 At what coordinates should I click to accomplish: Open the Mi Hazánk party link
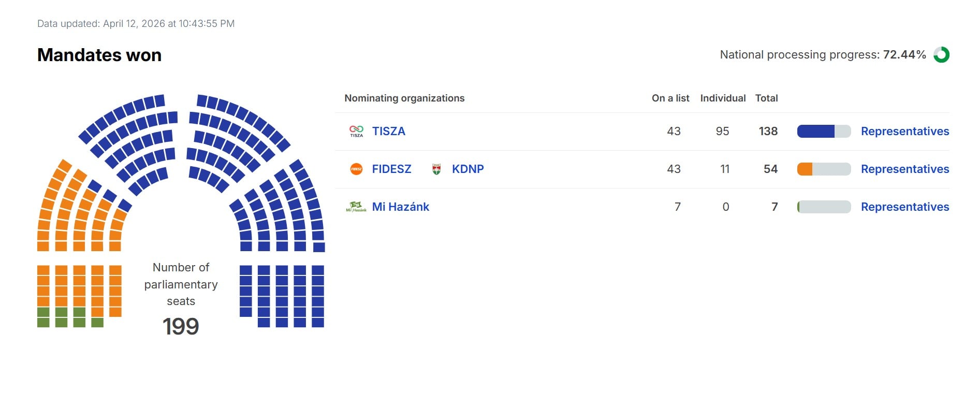pyautogui.click(x=400, y=207)
